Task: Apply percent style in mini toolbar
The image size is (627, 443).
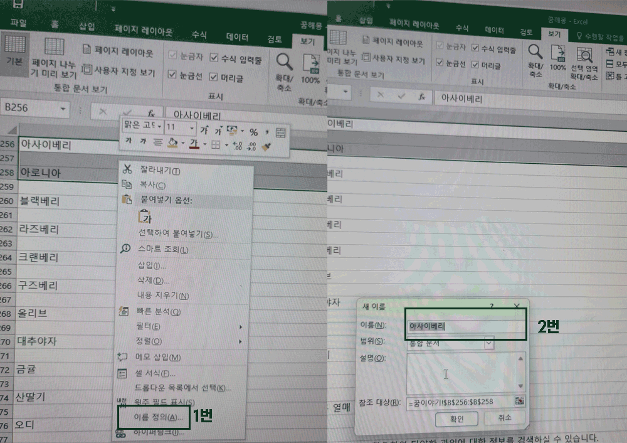Action: pos(253,132)
